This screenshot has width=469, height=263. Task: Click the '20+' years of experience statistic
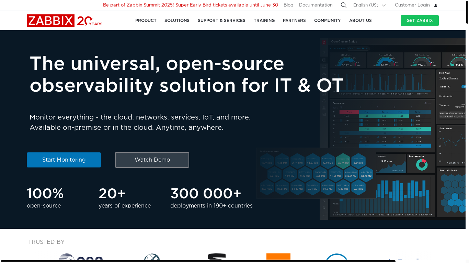125,198
